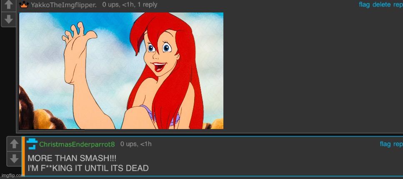Reply to YakkoTheImgflipper's comment
This screenshot has width=403, height=179.
coord(398,5)
